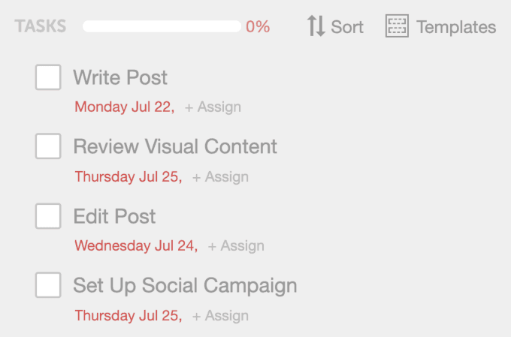Edit Thursday Jul 25 date for Social Campaign

129,315
